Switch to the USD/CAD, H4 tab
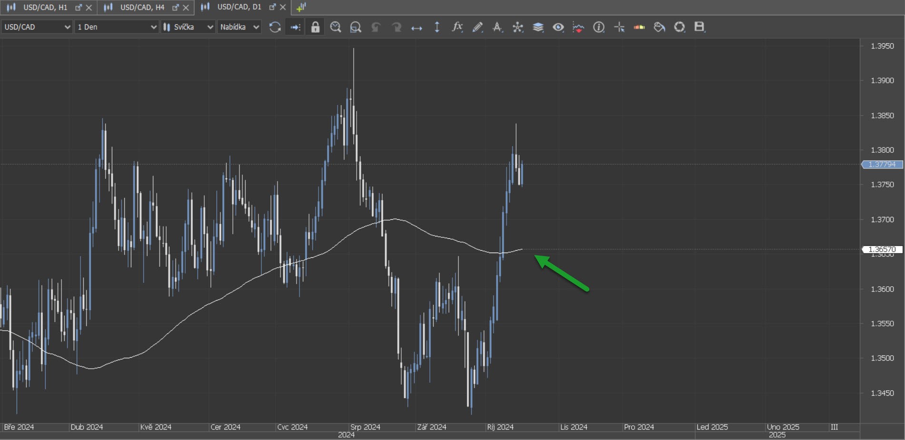 [142, 7]
